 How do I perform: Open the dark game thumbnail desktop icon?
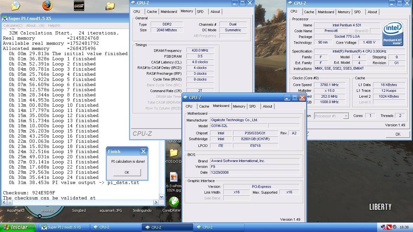click(79, 5)
